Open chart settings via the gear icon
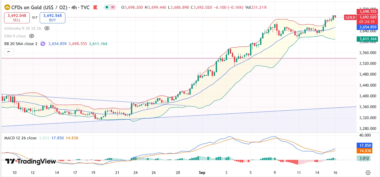This screenshot has width=380, height=177. (368, 173)
